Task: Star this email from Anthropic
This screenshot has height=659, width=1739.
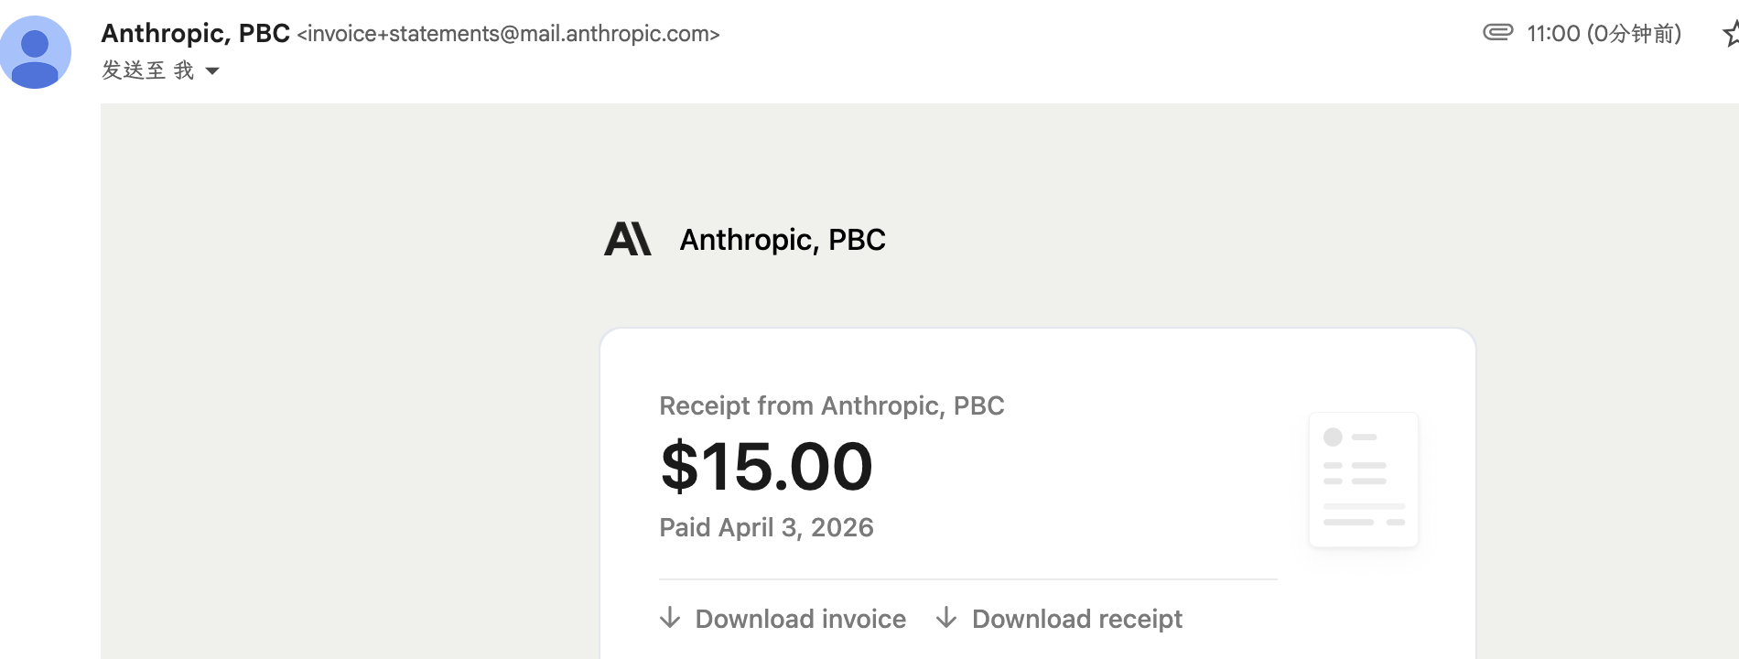Action: 1731,34
